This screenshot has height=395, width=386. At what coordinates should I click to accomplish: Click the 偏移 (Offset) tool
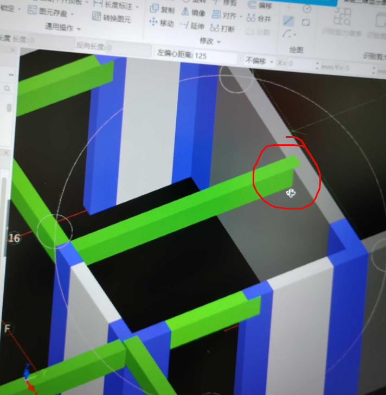[x=260, y=5]
